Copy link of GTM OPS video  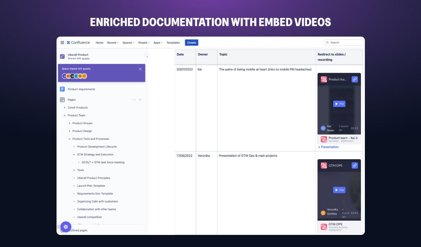tap(355, 166)
